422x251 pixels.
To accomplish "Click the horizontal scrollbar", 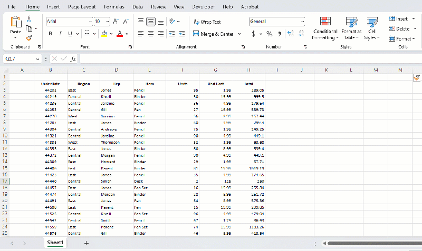I will pyautogui.click(x=375, y=244).
